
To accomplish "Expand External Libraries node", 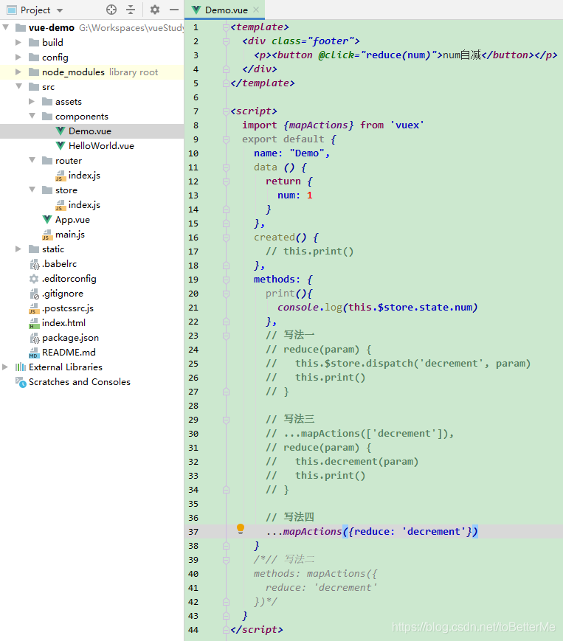I will (x=5, y=367).
